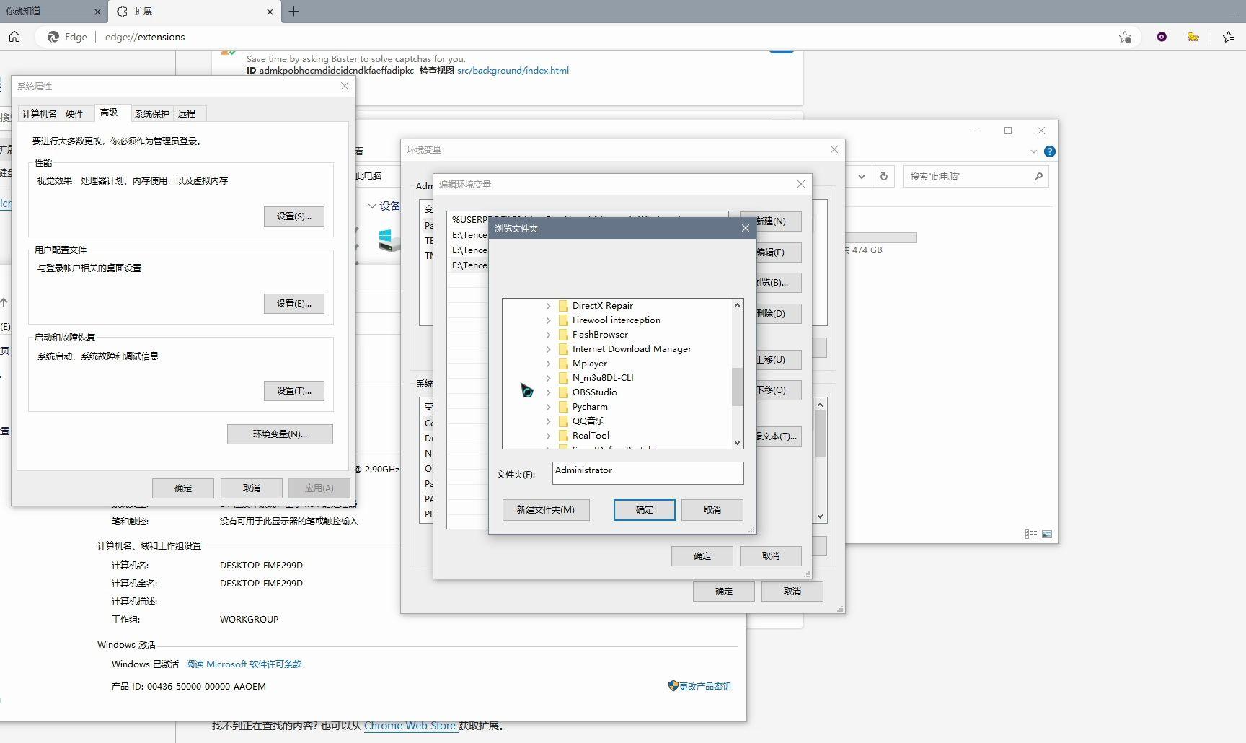Open Explorer help question mark icon
1246x743 pixels.
point(1050,151)
